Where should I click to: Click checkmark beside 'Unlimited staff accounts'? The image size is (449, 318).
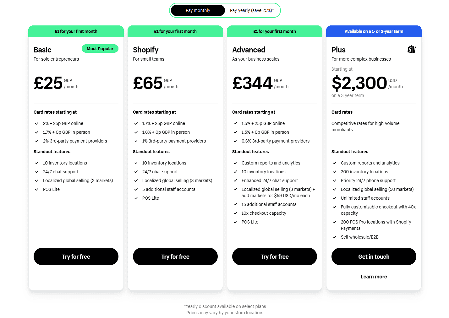(335, 198)
